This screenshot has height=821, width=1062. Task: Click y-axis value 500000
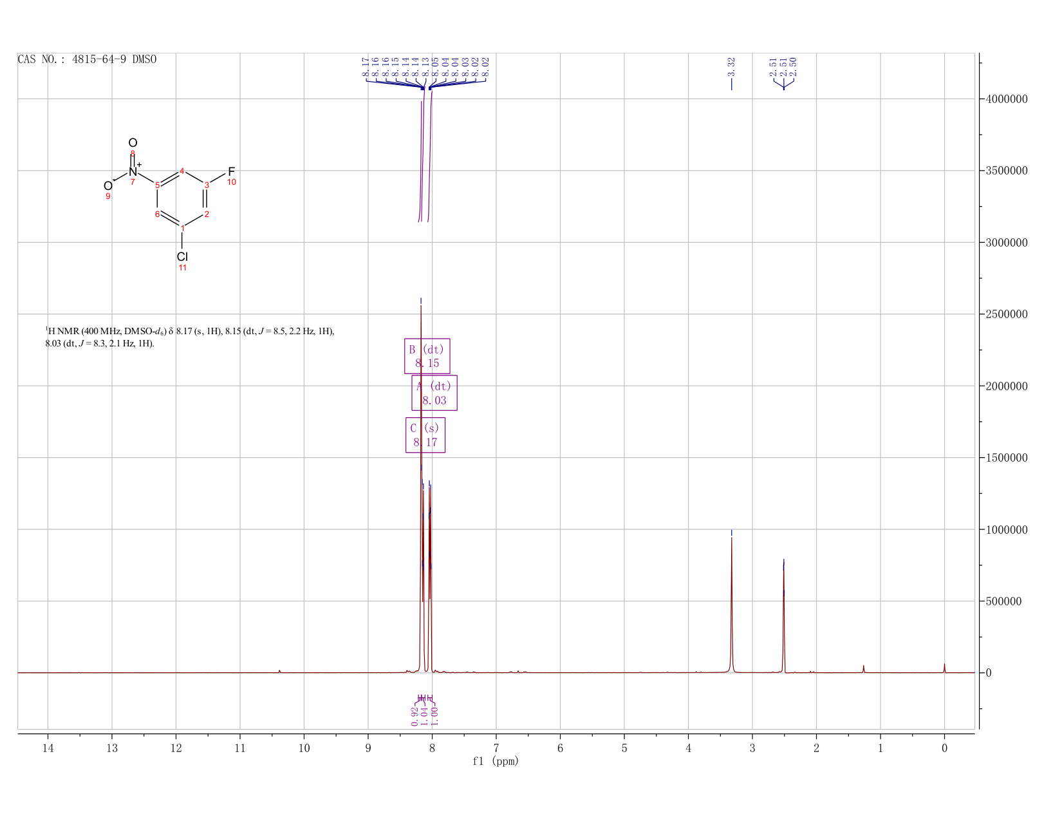(1003, 601)
